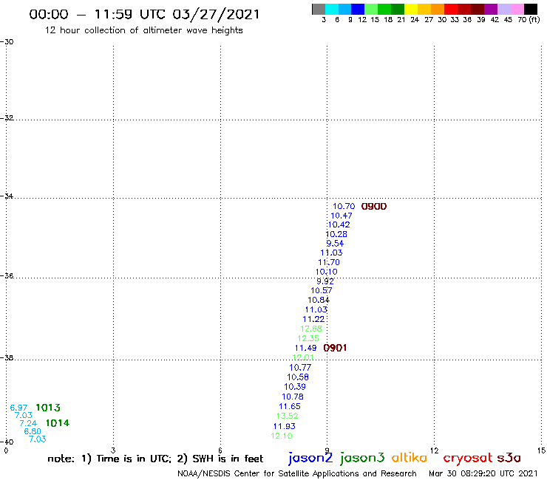Select the green "1014" time marker
The image size is (547, 480).
tap(58, 423)
